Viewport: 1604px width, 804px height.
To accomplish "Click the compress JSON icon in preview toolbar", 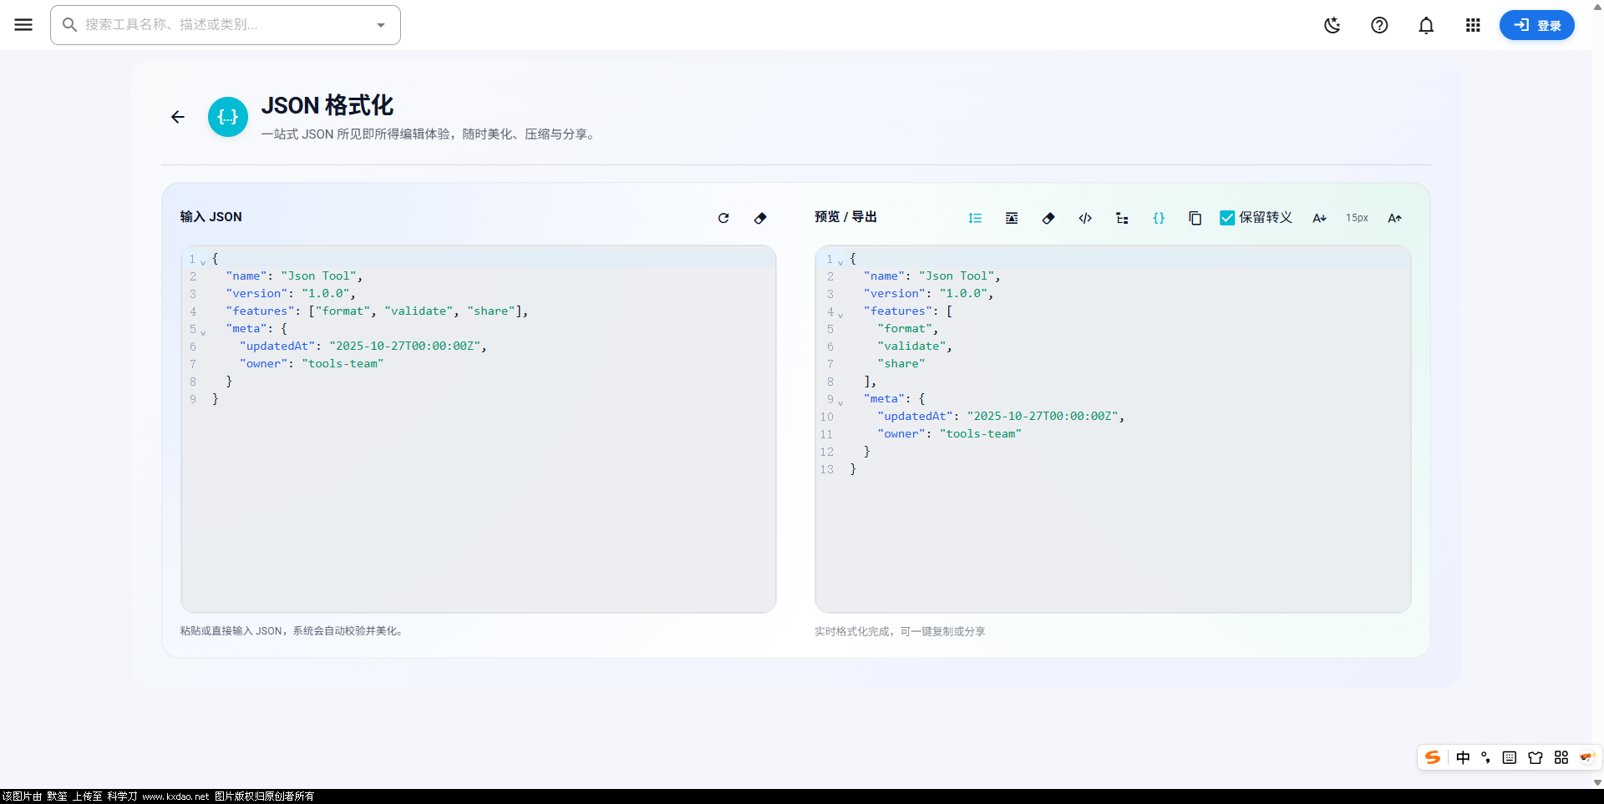I will 1012,218.
